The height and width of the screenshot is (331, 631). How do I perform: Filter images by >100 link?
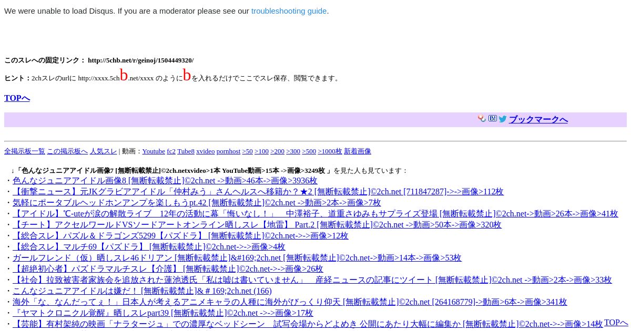[261, 151]
